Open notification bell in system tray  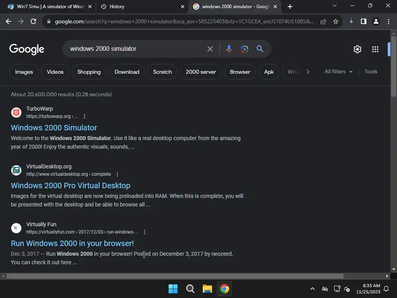pos(387,289)
